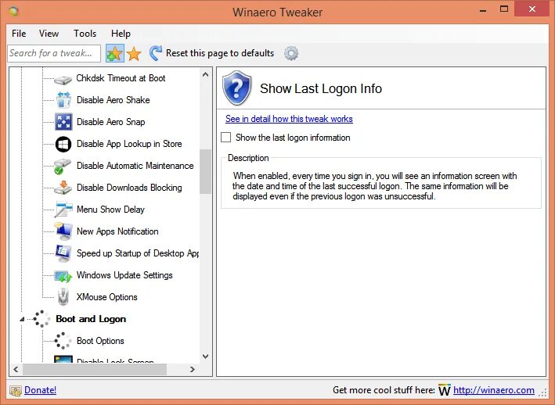Select New Apps Notification tweak
555x405 pixels.
tap(117, 231)
